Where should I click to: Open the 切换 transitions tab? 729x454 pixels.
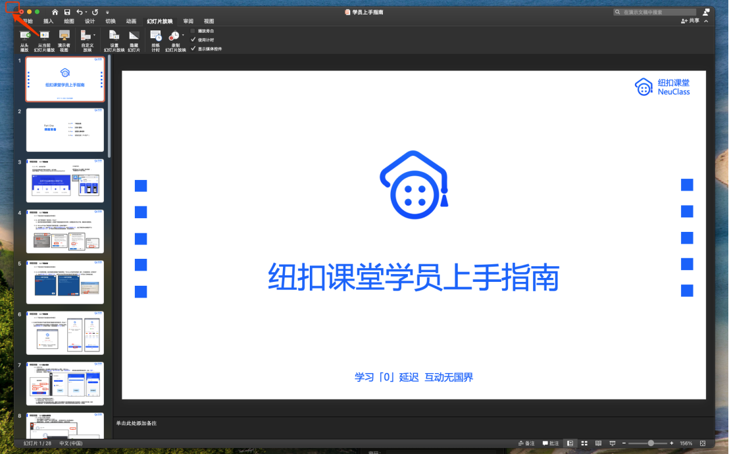110,22
